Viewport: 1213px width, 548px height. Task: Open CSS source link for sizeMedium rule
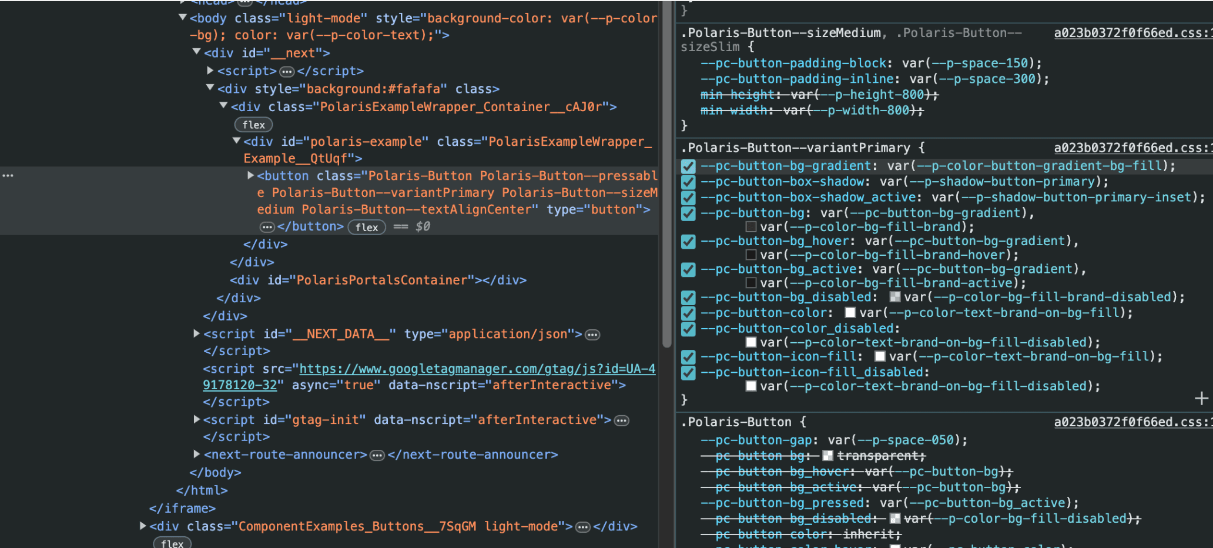(1133, 33)
